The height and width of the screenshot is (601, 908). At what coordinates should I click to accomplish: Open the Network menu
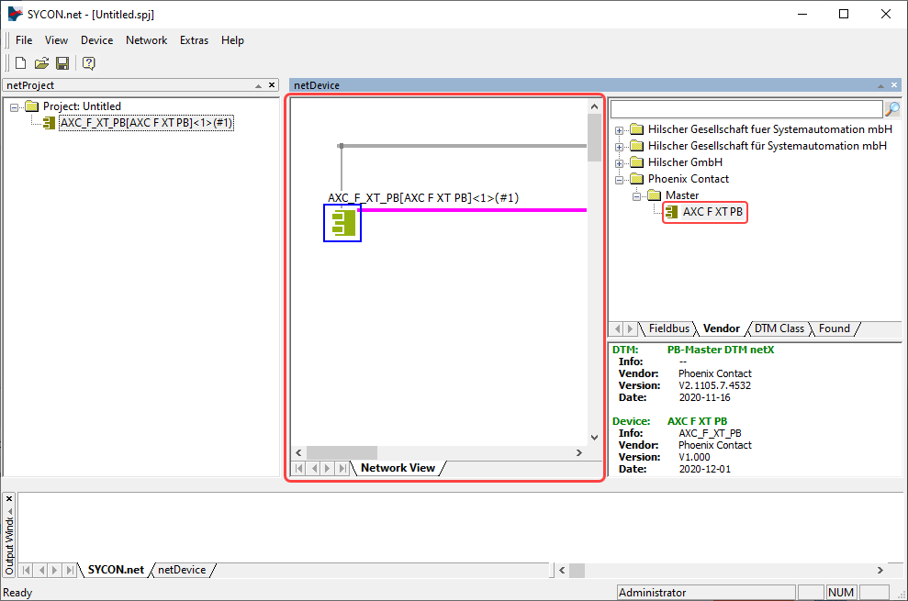(147, 40)
